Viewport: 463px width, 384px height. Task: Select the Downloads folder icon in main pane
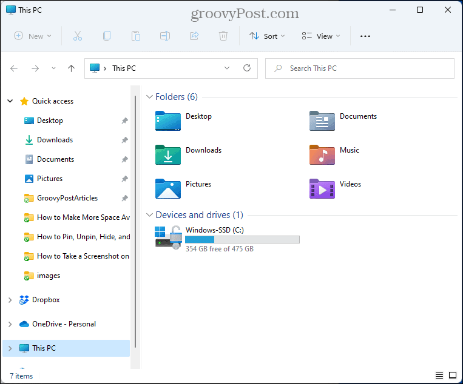(x=168, y=154)
